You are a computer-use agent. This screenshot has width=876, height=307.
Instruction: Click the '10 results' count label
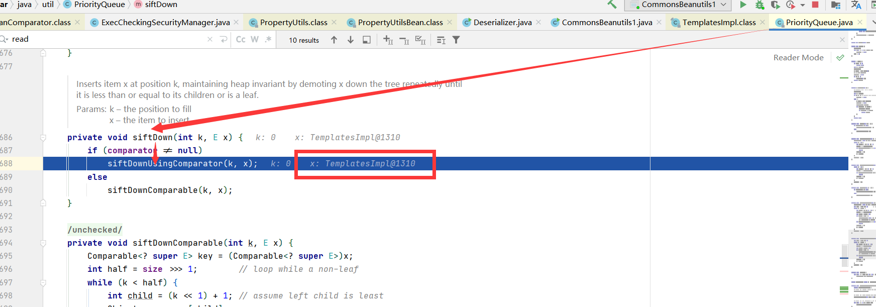tap(304, 40)
